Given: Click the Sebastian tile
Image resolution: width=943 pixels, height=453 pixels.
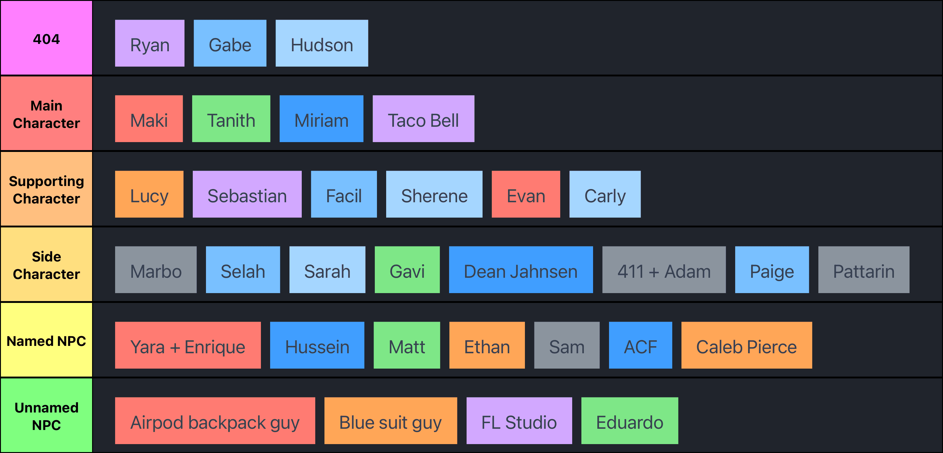Looking at the screenshot, I should pyautogui.click(x=247, y=194).
